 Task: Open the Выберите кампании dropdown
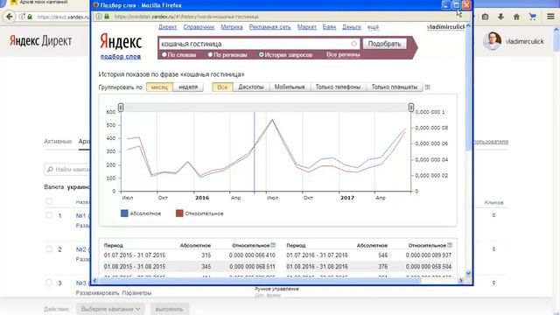pyautogui.click(x=110, y=309)
